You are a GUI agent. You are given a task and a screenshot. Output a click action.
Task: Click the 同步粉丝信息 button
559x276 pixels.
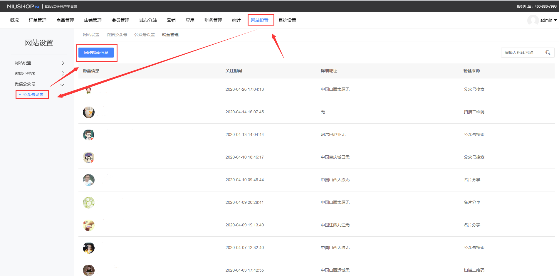(x=96, y=53)
